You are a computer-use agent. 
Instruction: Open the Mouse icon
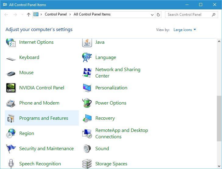pos(11,74)
